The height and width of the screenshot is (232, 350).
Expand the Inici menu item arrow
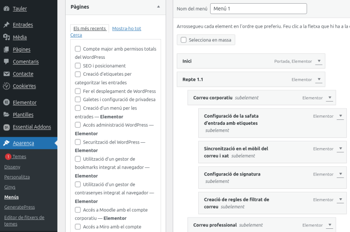[319, 61]
